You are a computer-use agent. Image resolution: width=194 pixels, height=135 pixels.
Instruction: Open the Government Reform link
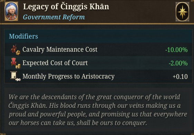54,17
